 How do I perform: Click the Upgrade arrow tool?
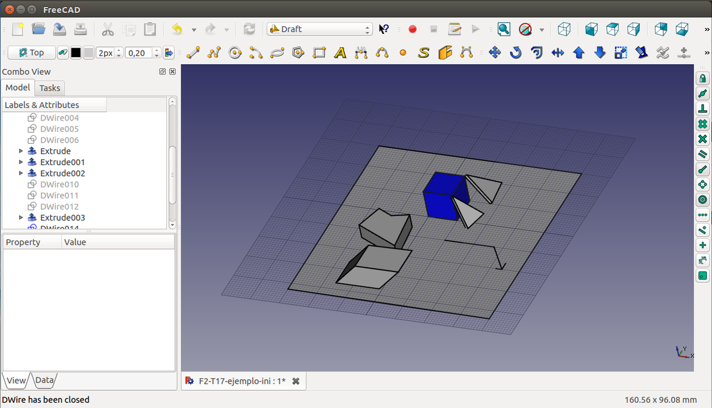pos(579,53)
